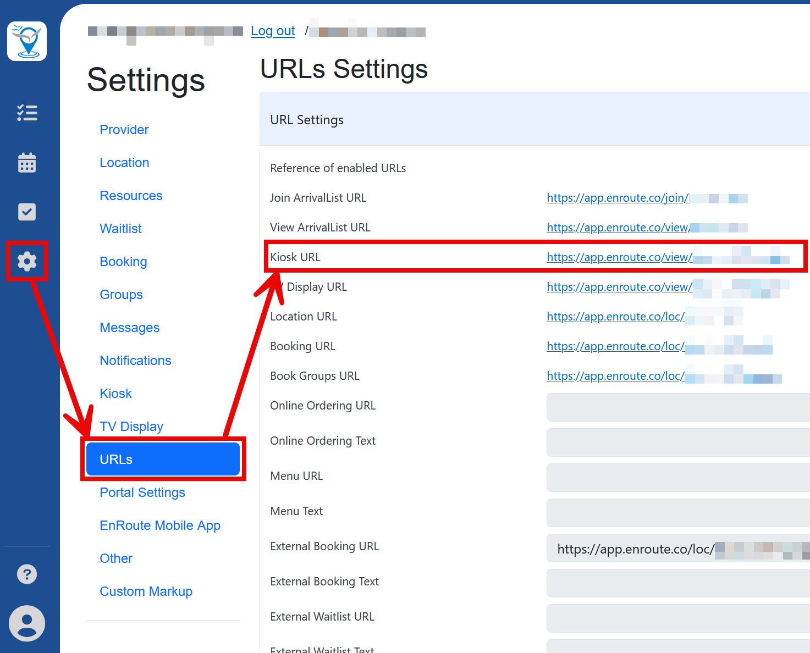810x653 pixels.
Task: Open Resources settings
Action: (x=131, y=196)
